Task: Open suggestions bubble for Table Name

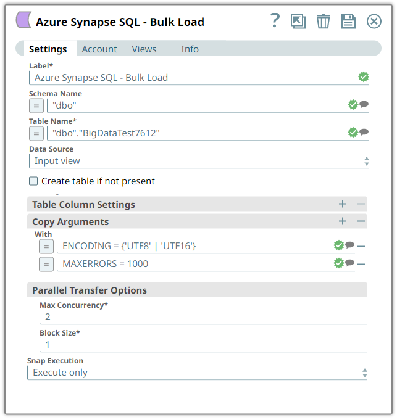Action: coord(364,131)
